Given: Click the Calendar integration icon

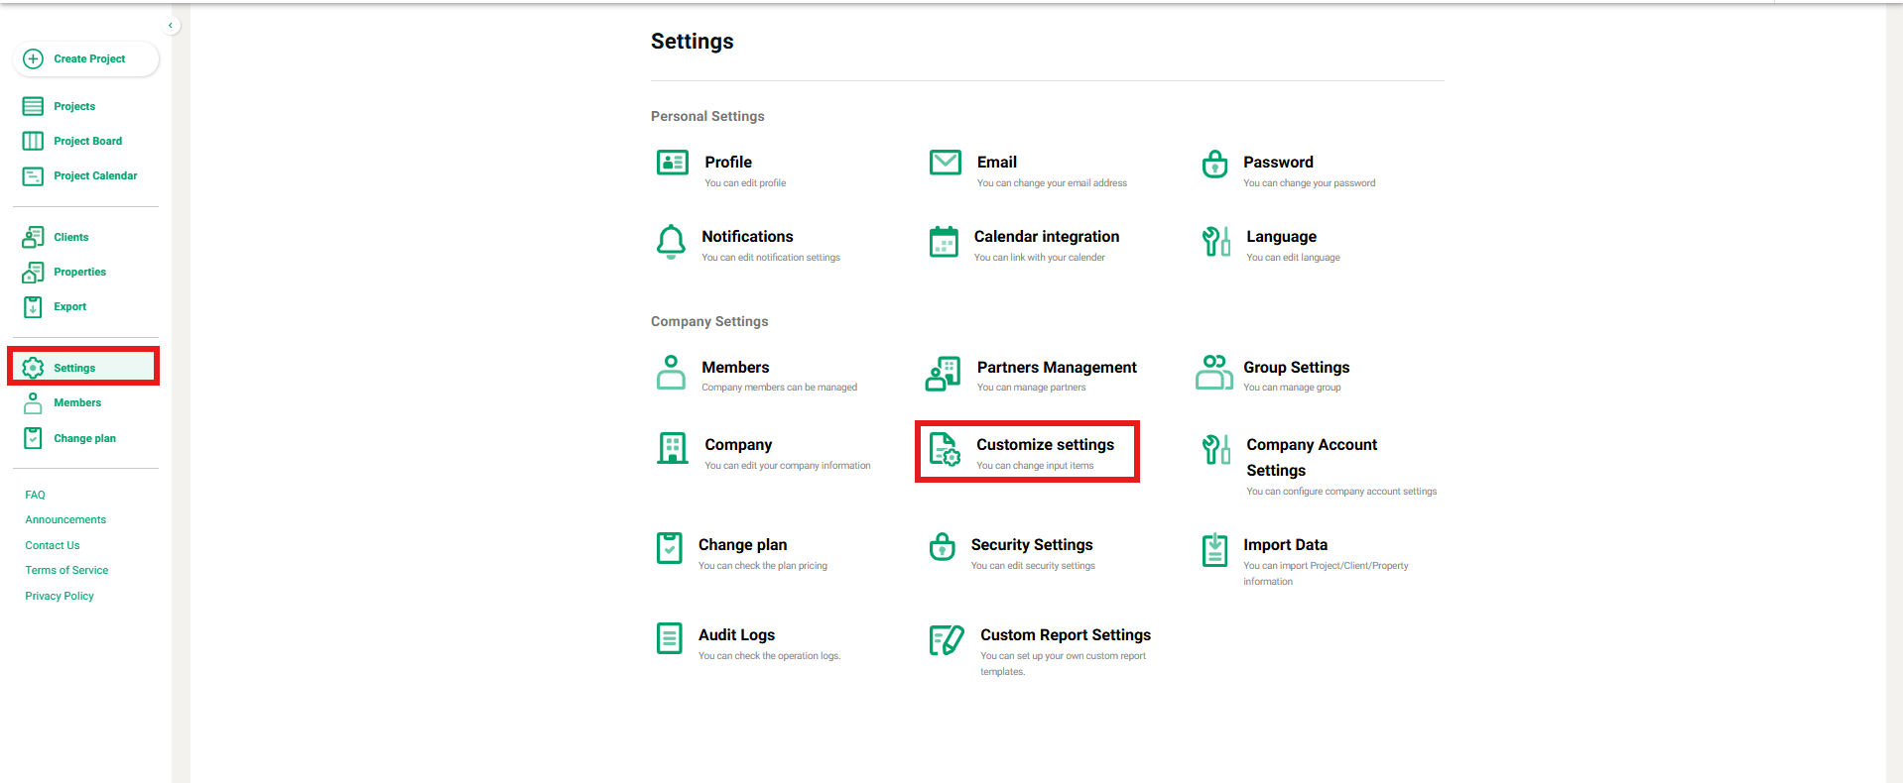Looking at the screenshot, I should (944, 241).
